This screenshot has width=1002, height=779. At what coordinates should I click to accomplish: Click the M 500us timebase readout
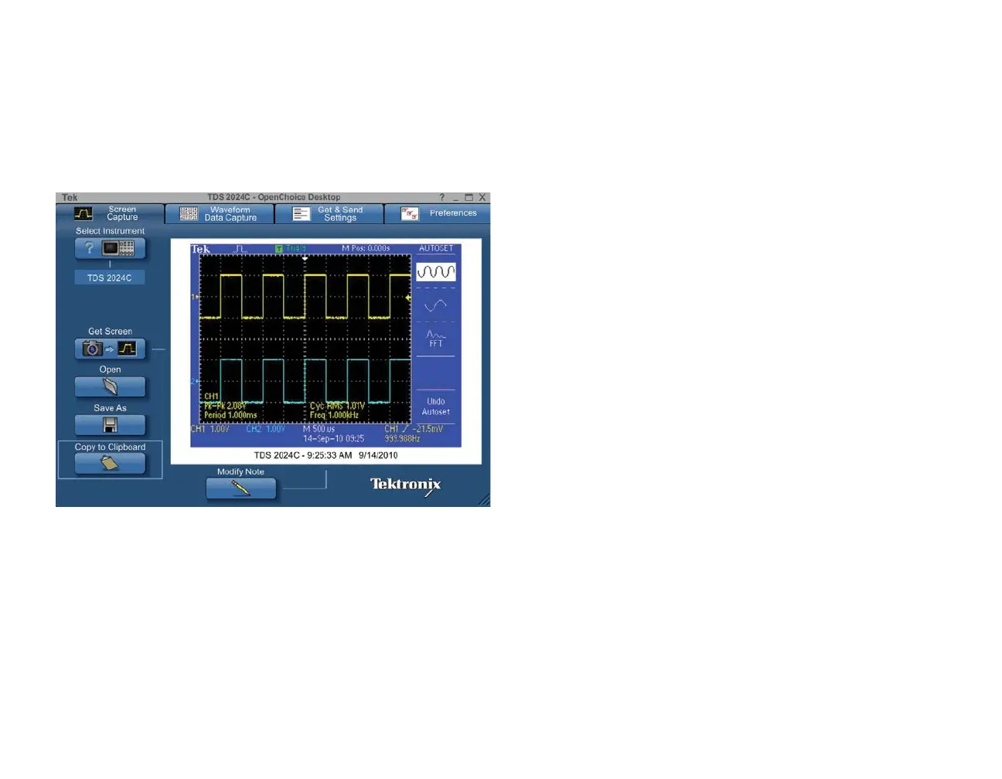319,429
